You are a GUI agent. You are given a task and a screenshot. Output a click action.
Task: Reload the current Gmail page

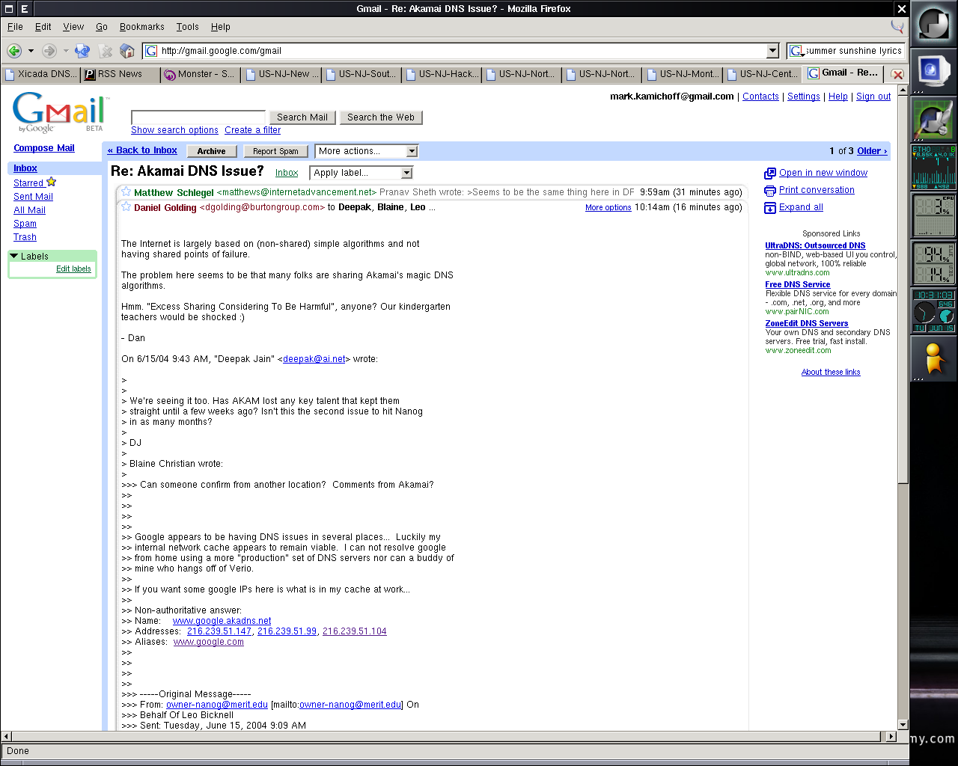[82, 51]
